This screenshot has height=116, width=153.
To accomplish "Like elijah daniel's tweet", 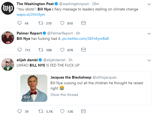I will (x=62, y=111).
